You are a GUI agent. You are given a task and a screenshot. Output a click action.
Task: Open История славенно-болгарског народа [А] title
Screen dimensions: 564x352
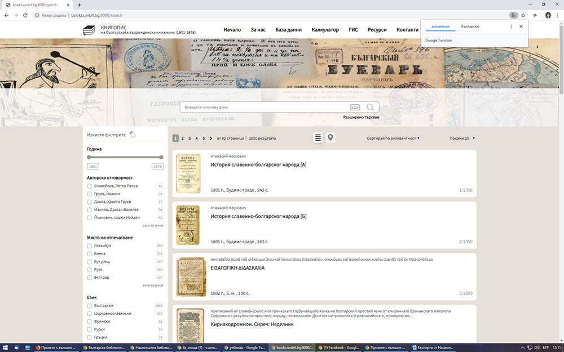pos(259,165)
